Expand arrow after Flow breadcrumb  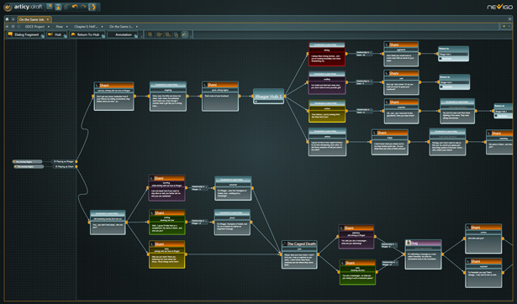67,27
